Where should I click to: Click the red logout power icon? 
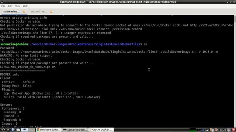pyautogui.click(x=233, y=130)
